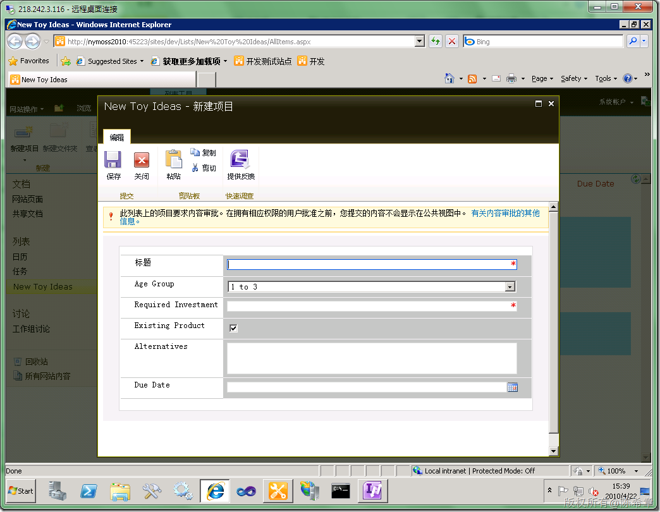Click the Home icon in command bar
660x512 pixels.
click(x=449, y=78)
